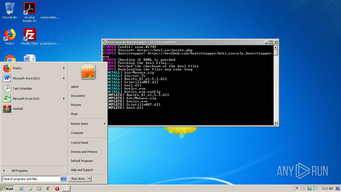Expand Microsoft Excel 2010 jump list arrow
Image resolution: width=341 pixels, height=192 pixels.
pyautogui.click(x=64, y=99)
